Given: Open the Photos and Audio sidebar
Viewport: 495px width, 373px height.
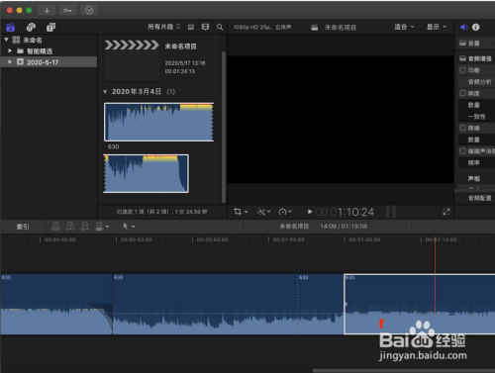Looking at the screenshot, I should 31,27.
